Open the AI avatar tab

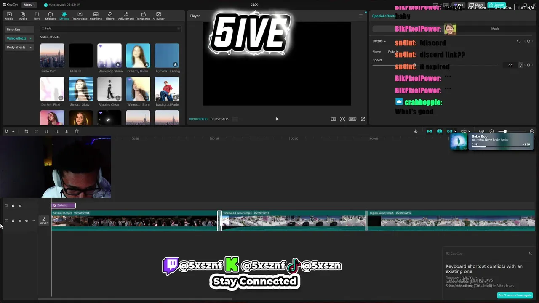pos(159,16)
